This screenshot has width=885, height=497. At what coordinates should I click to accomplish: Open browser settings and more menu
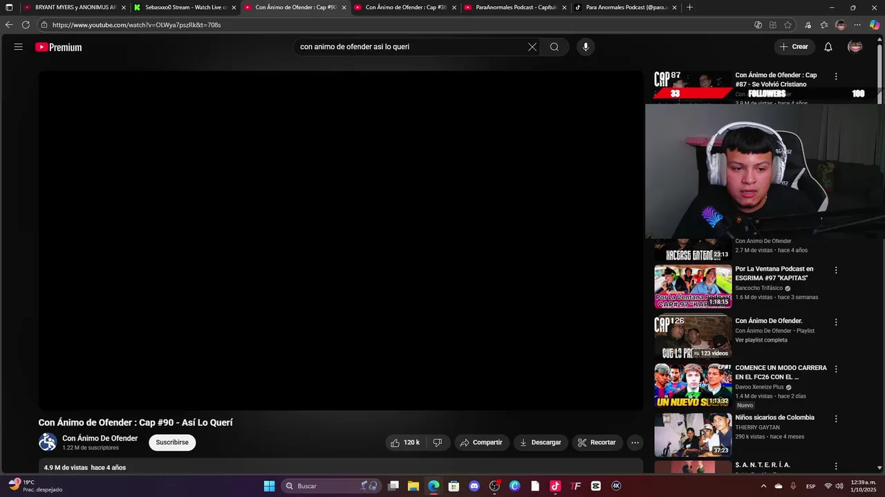pos(857,25)
